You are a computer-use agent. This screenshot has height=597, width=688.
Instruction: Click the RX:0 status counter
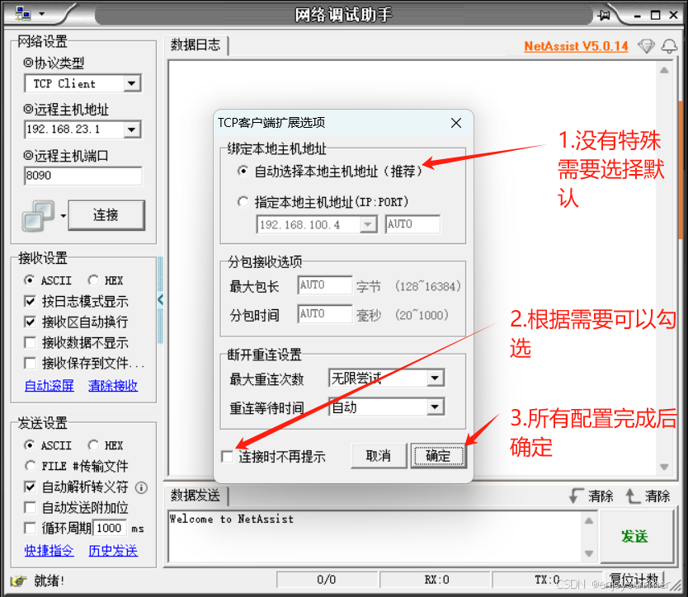(436, 580)
